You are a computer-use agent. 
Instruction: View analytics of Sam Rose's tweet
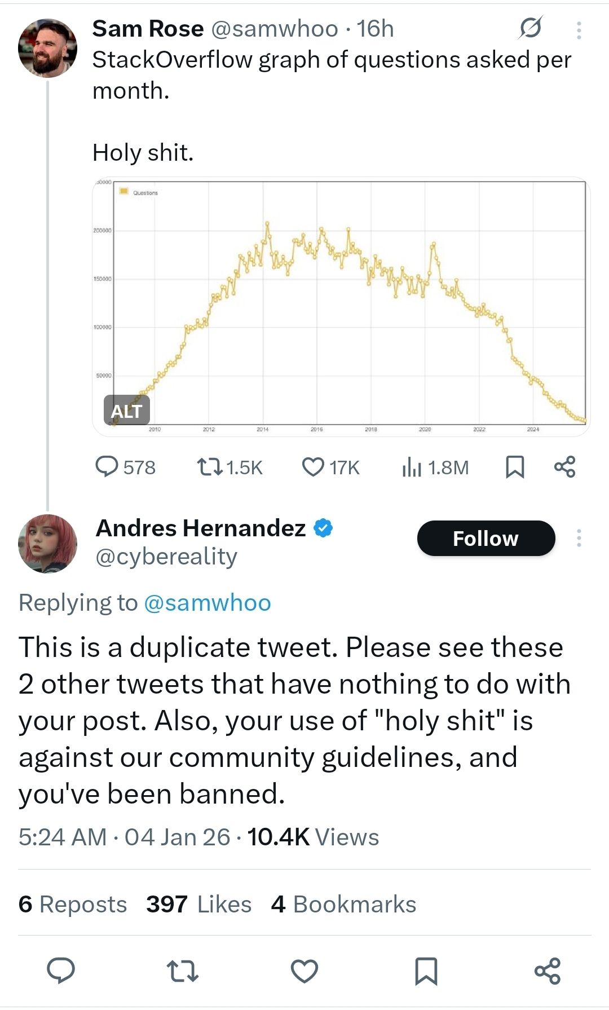pos(412,467)
